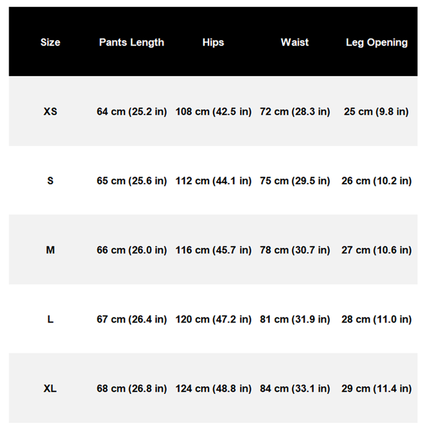
Task: Click the Pants Length column header
Action: point(131,42)
